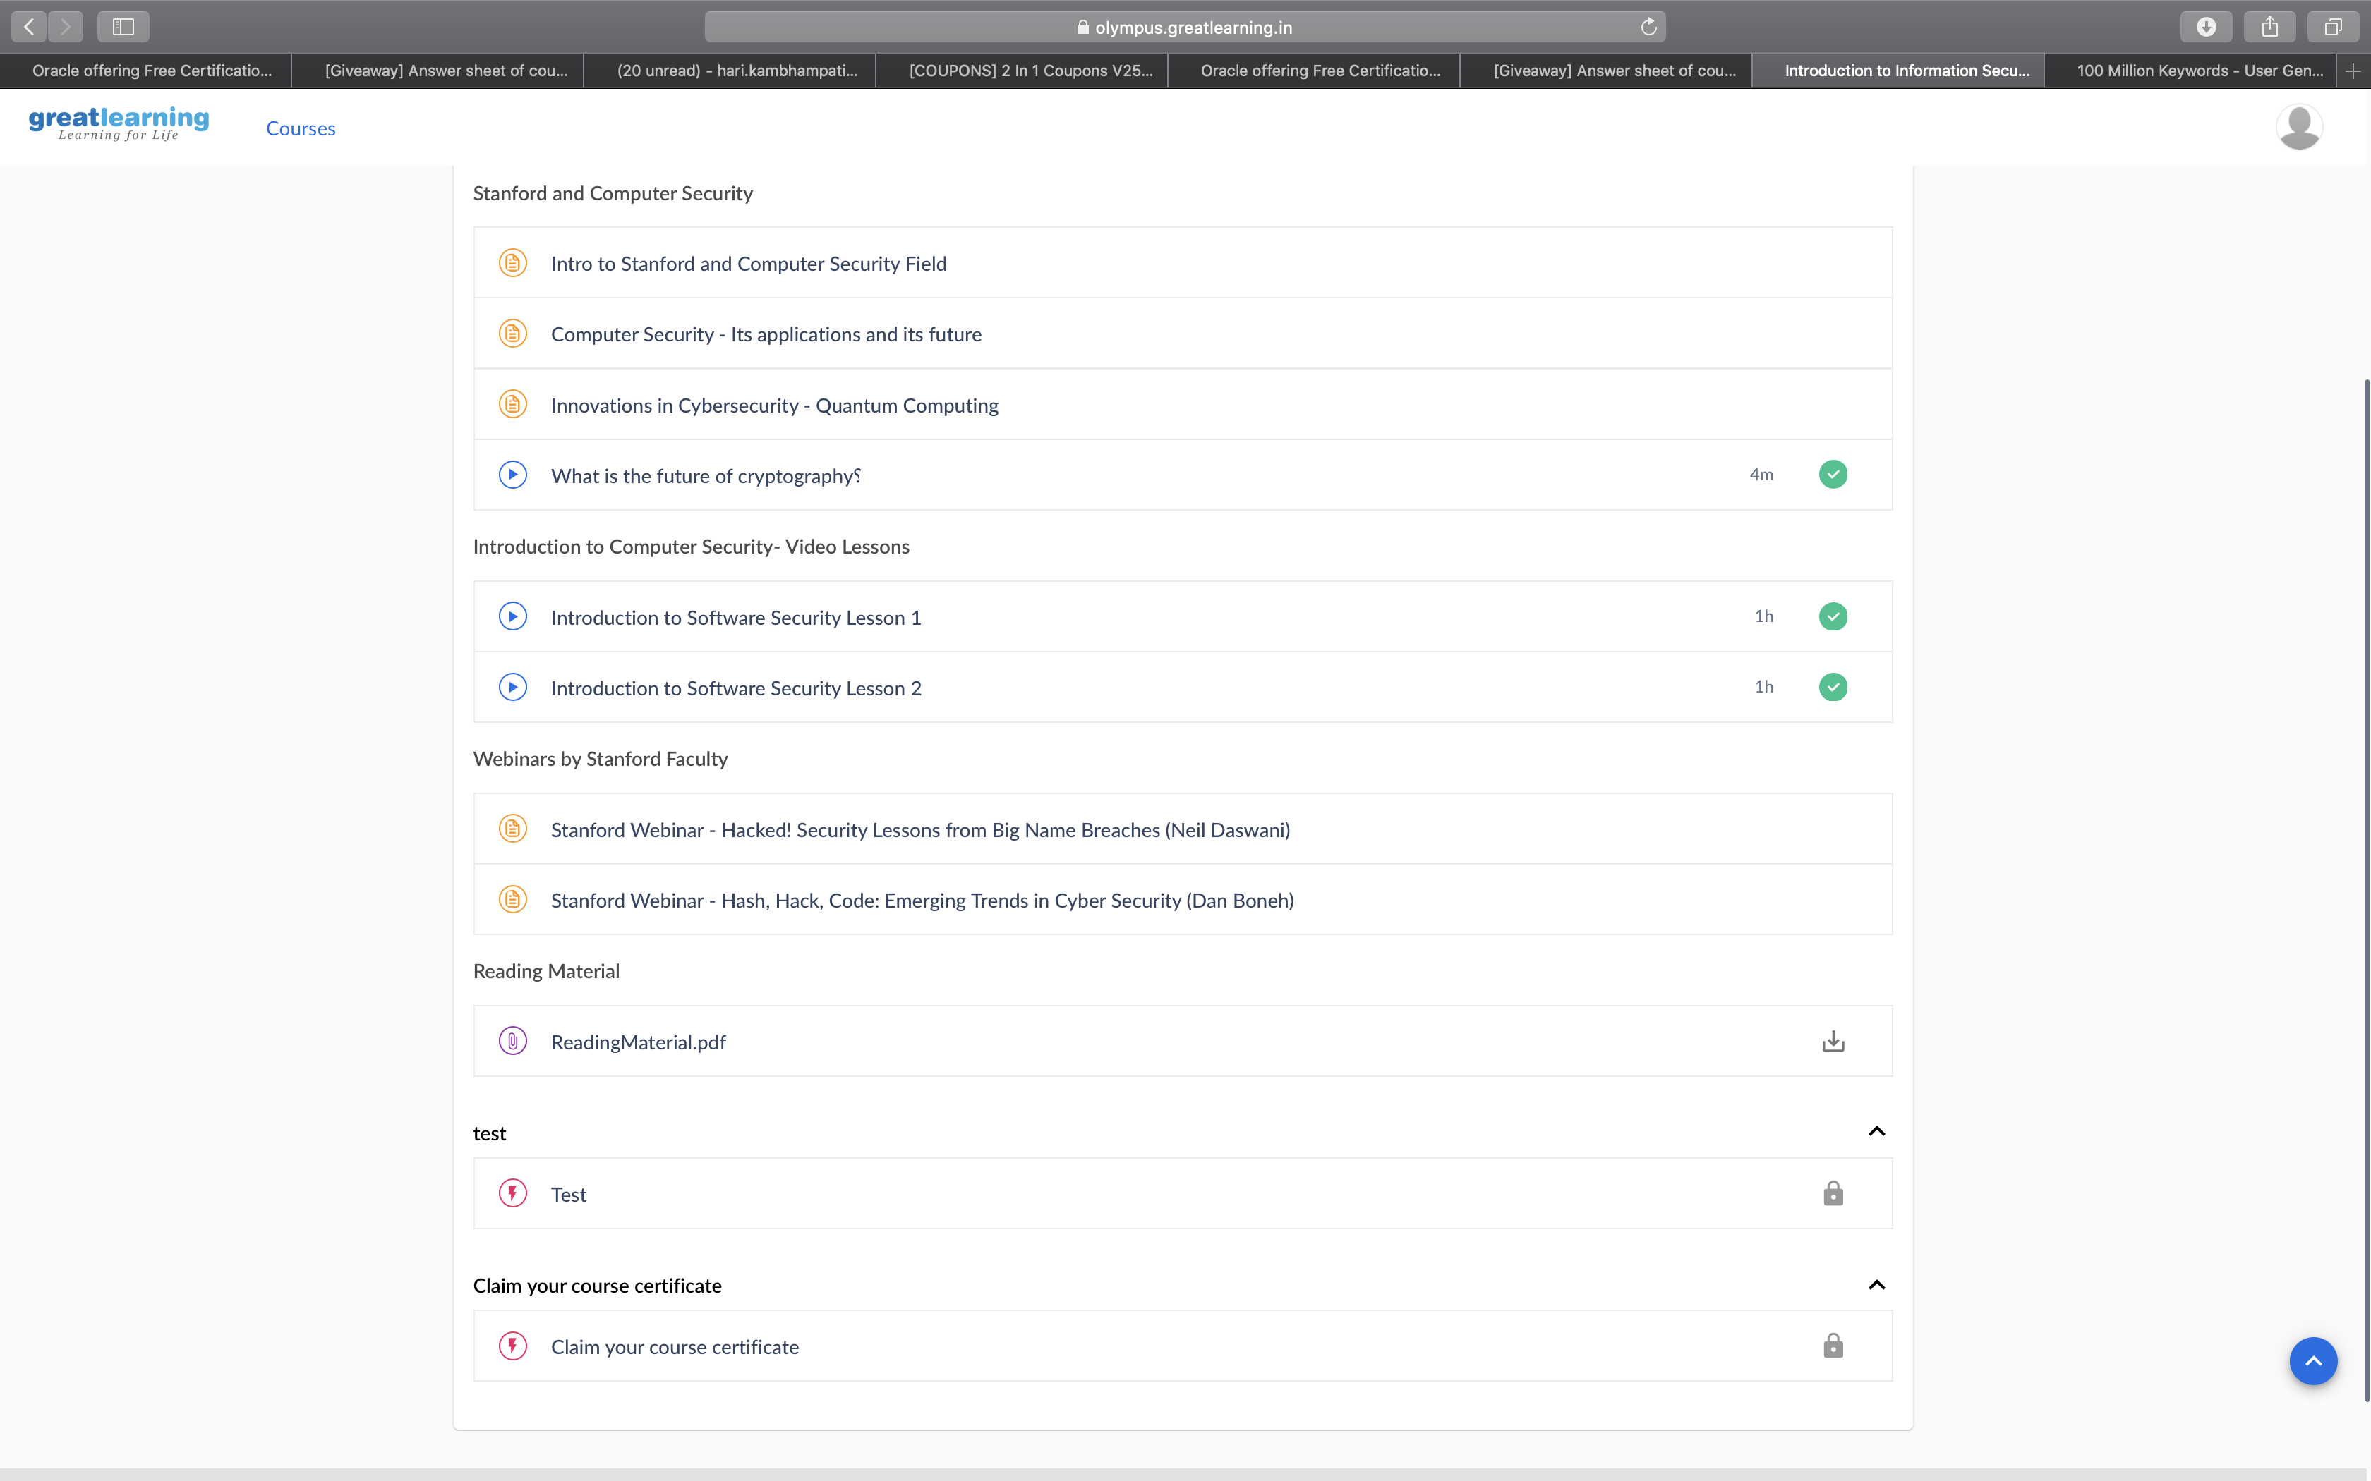
Task: Collapse the test section chevron
Action: [1876, 1131]
